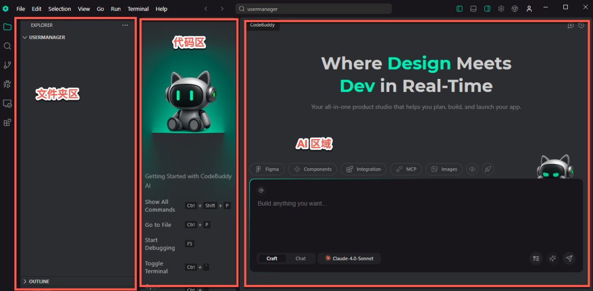Click the Chrome browser icon in title bar
Screen dimensions: 593x291
(x=514, y=9)
